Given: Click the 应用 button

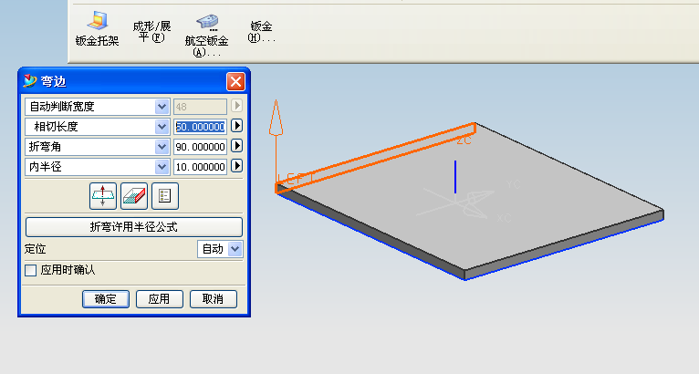Looking at the screenshot, I should [x=159, y=298].
